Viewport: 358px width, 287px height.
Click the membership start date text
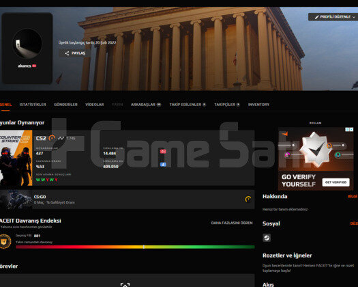(x=87, y=42)
